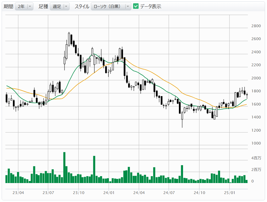Click the 23/04 date label on x-axis
Viewport: 267px width, 202px height.
point(18,193)
